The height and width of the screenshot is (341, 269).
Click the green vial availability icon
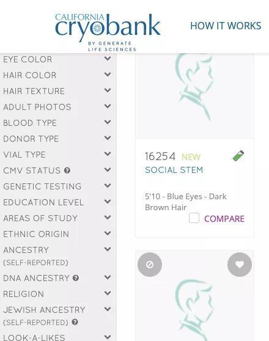(238, 156)
